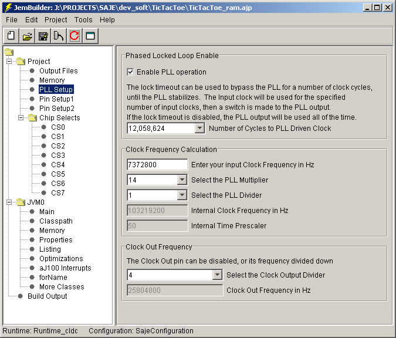Open the Number of Cycles dropdown
The image size is (396, 338).
[199, 128]
